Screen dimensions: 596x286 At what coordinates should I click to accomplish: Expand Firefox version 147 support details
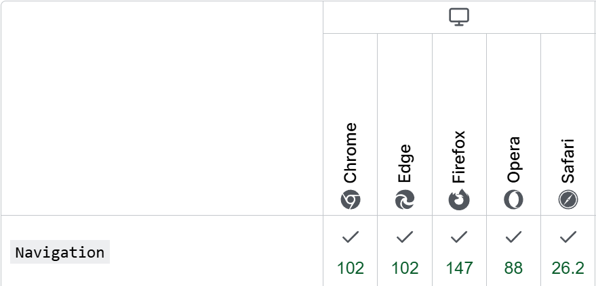[x=459, y=268]
